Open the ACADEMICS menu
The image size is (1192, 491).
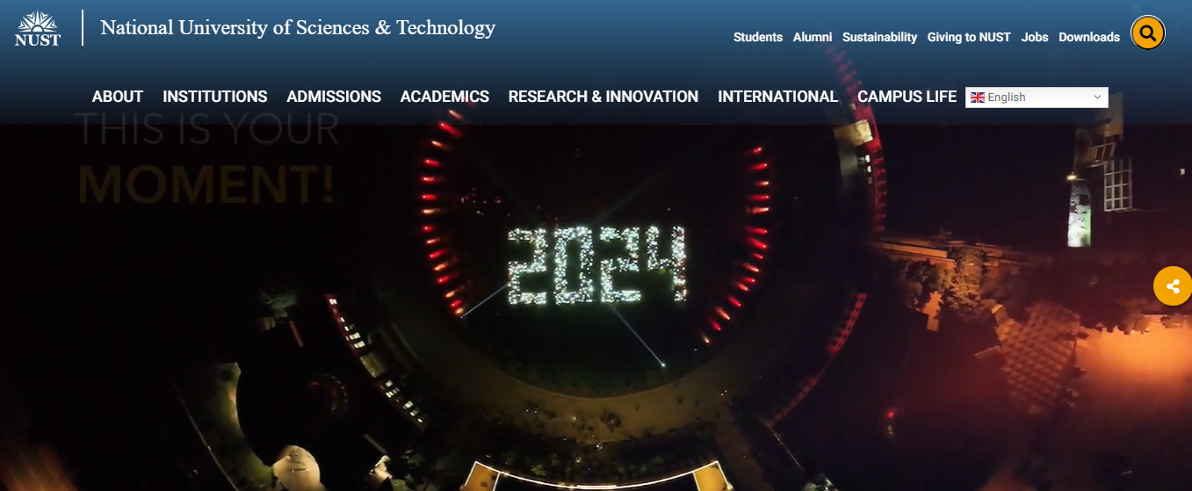(444, 97)
